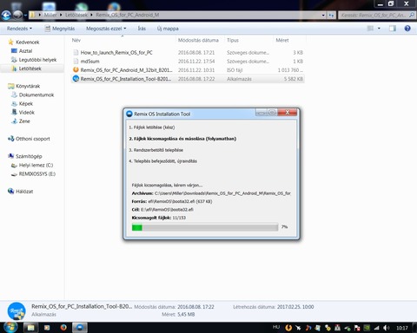Image resolution: width=417 pixels, height=333 pixels.
Task: Toggle the preview pane icon
Action: click(x=393, y=29)
